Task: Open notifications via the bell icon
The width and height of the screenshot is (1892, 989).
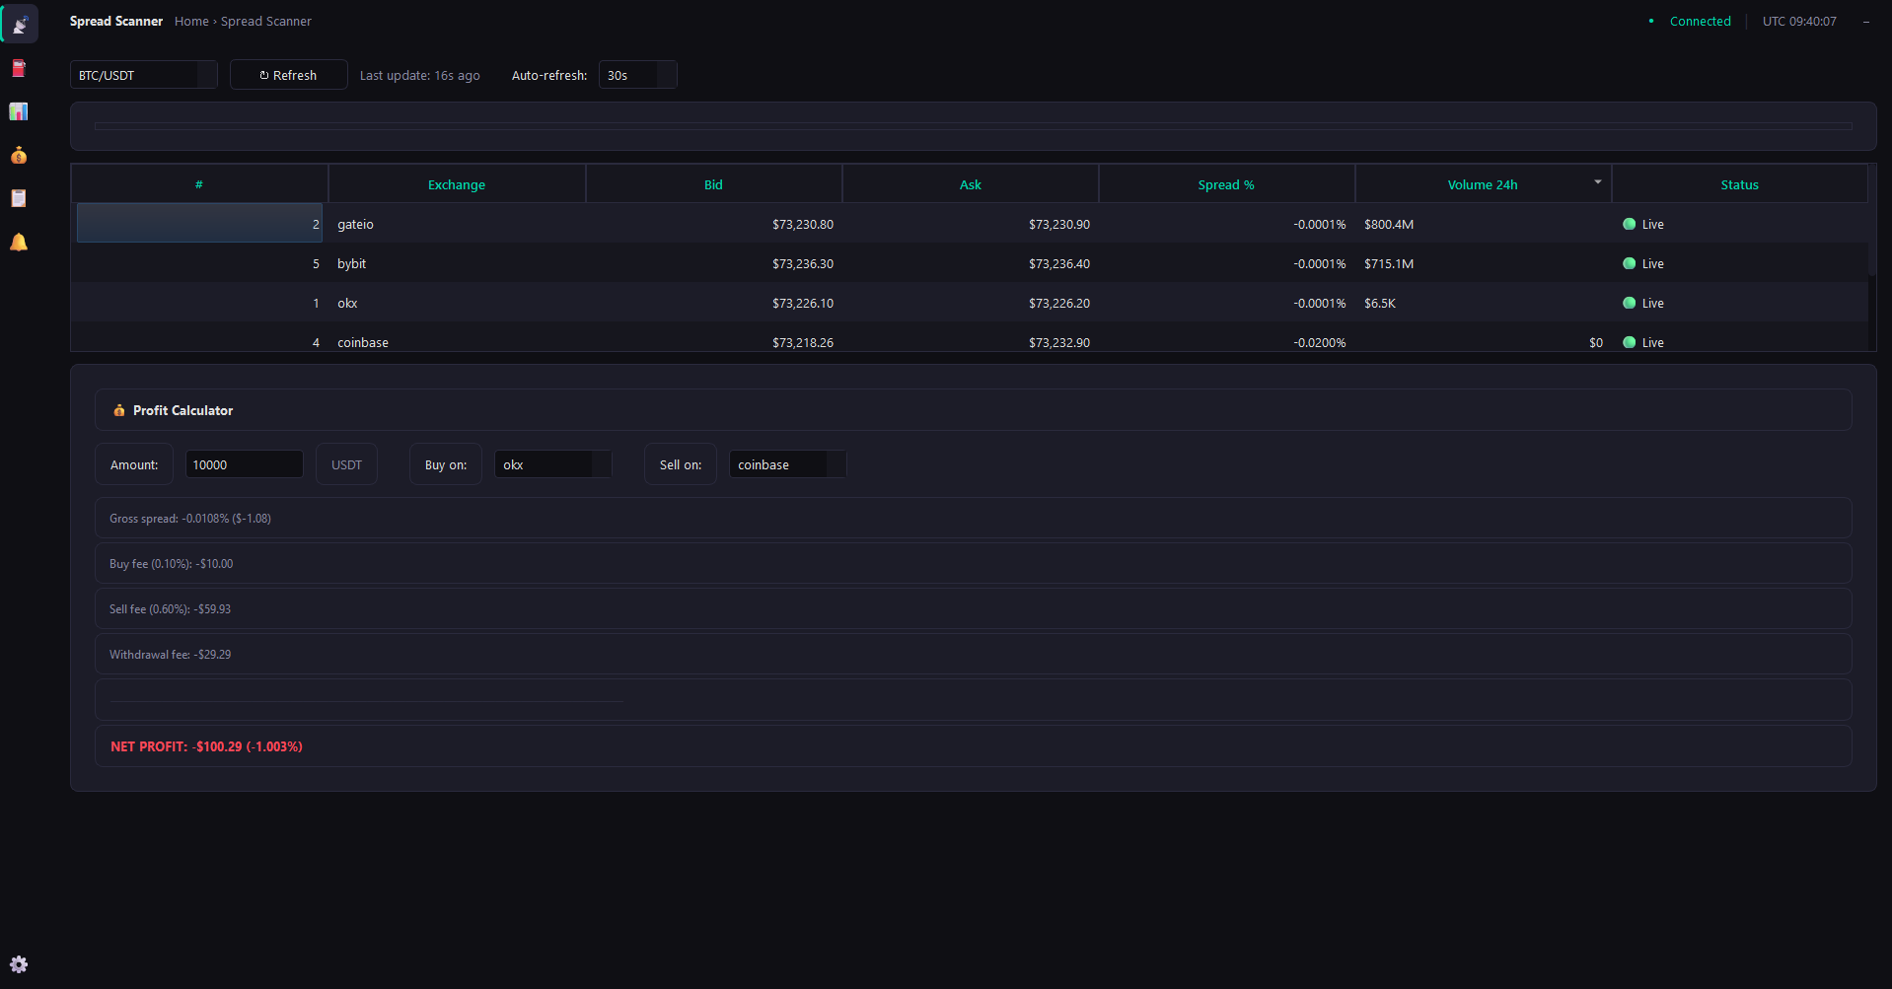Action: click(x=19, y=242)
